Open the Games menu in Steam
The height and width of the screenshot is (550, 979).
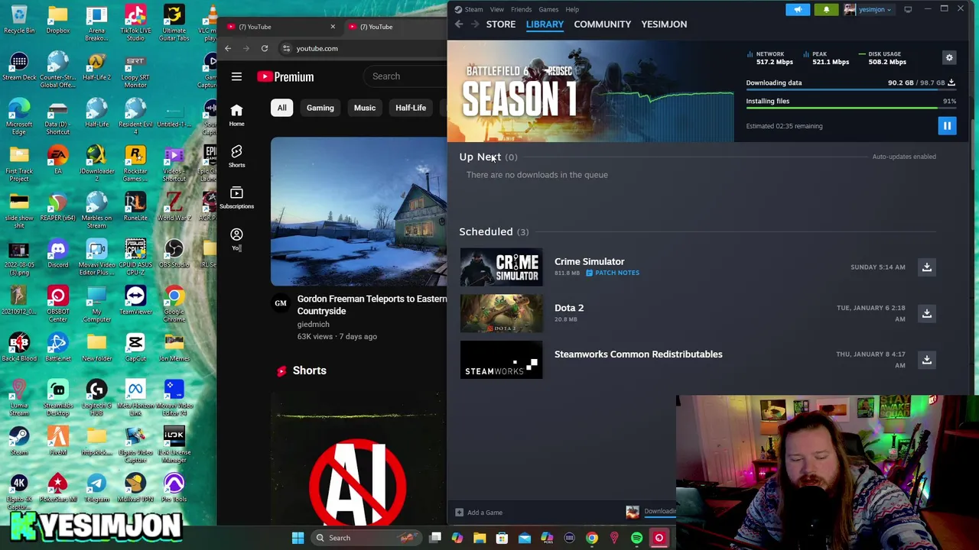(x=548, y=9)
